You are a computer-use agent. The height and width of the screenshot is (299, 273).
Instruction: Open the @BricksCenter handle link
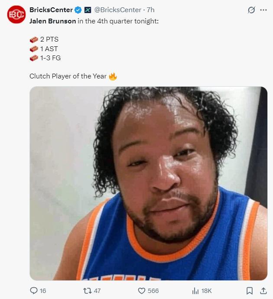click(x=118, y=10)
